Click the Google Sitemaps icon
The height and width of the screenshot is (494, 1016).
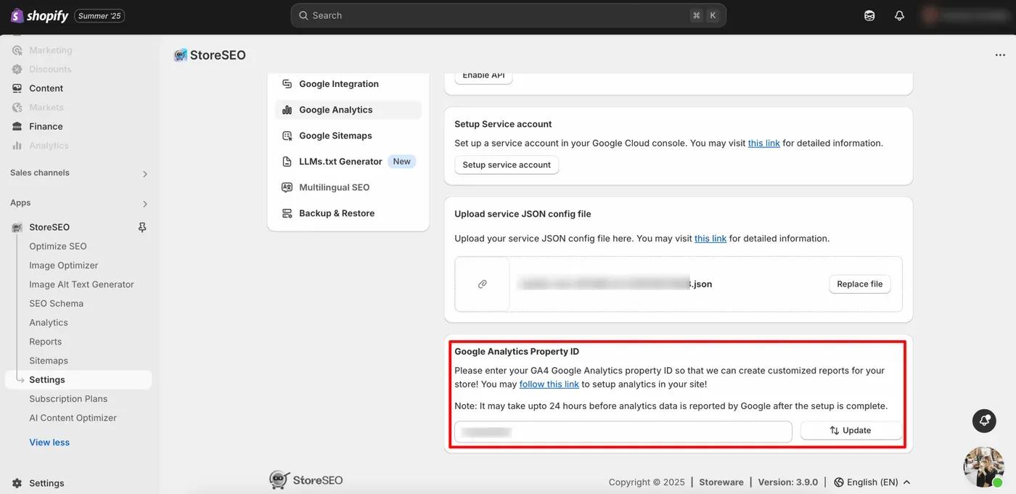click(287, 136)
